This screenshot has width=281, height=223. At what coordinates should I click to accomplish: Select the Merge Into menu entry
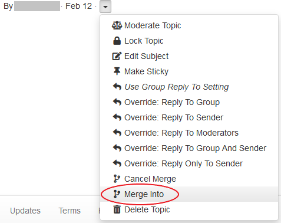[189, 194]
